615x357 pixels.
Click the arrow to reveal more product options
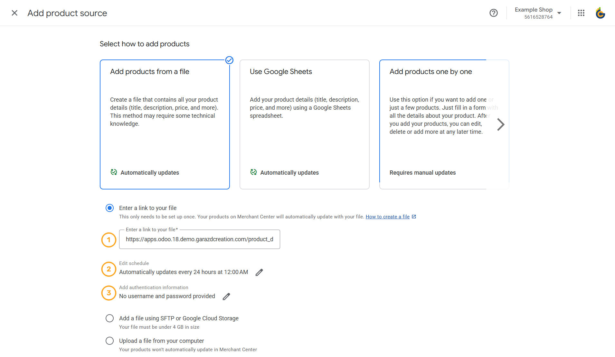click(x=500, y=124)
